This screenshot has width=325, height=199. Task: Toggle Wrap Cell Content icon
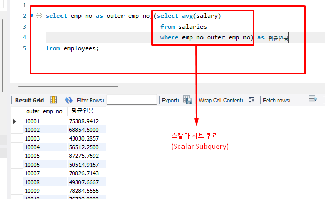tap(251, 100)
